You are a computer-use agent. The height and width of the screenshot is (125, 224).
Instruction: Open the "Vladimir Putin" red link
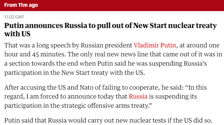click(155, 45)
